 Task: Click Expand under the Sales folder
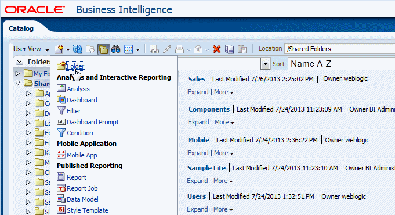pos(198,92)
